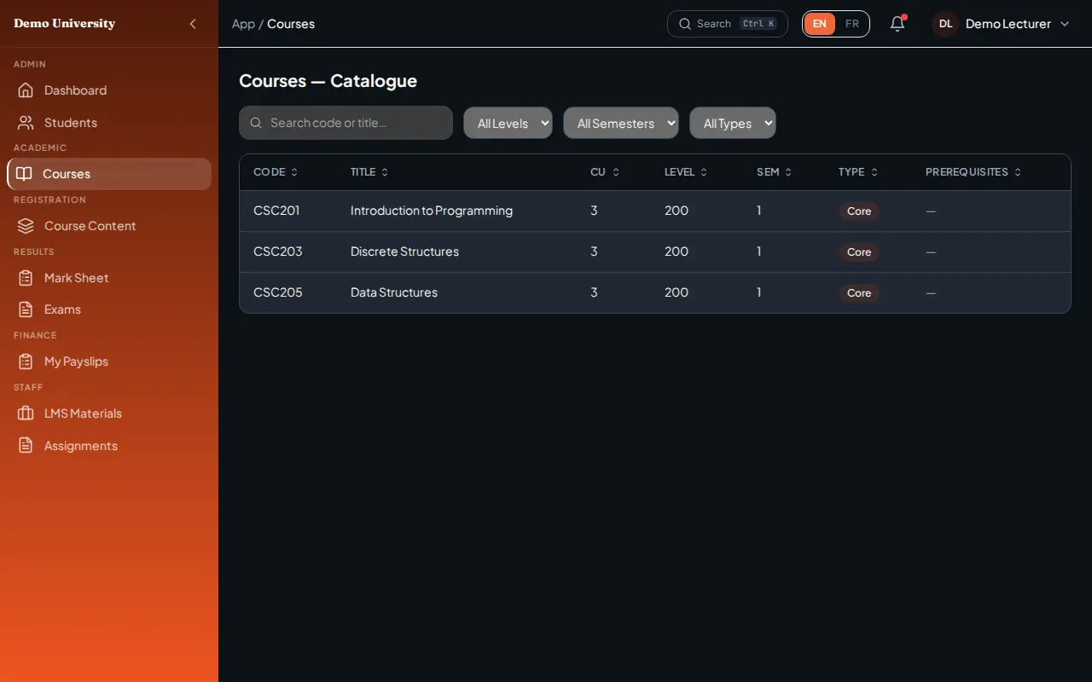
Task: Click the DL user avatar
Action: coord(945,24)
